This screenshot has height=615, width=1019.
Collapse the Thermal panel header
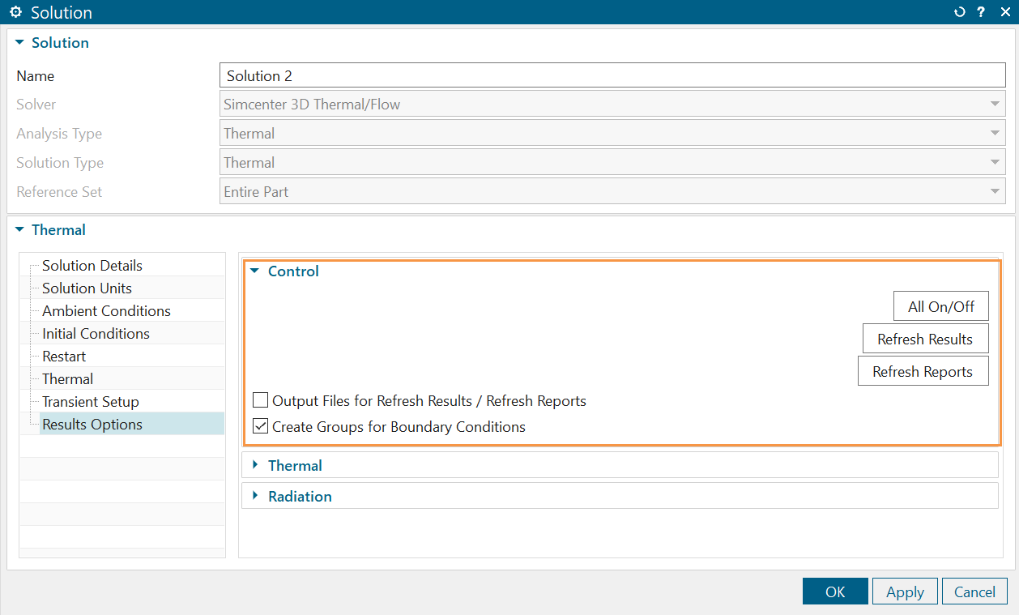(x=20, y=230)
